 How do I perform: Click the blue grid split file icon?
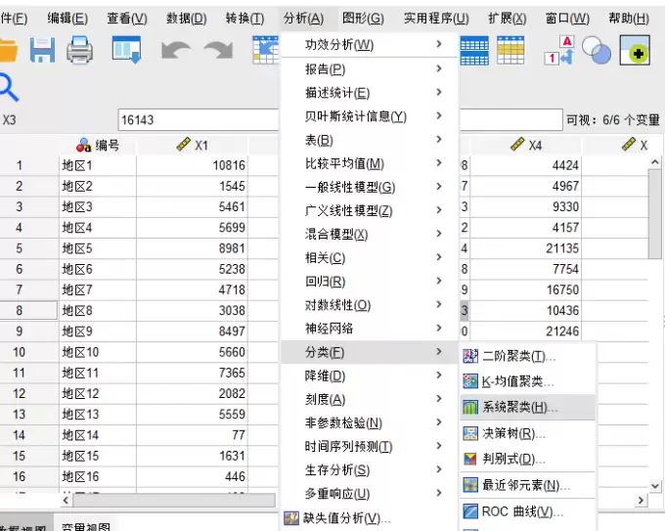coord(474,51)
